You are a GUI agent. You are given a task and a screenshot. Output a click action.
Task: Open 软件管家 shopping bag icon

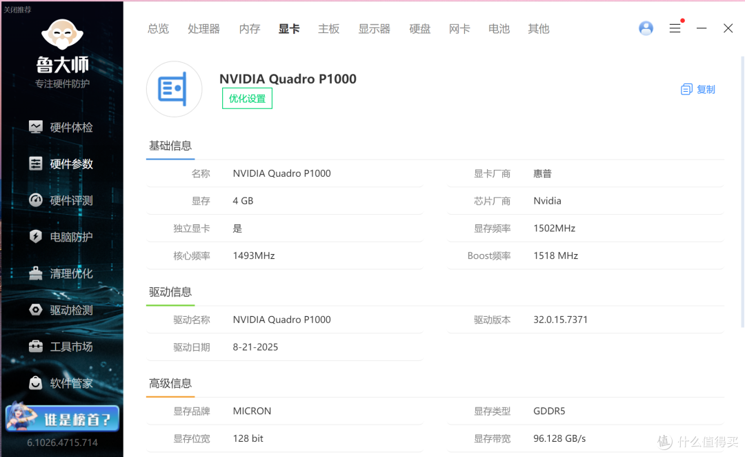click(36, 383)
